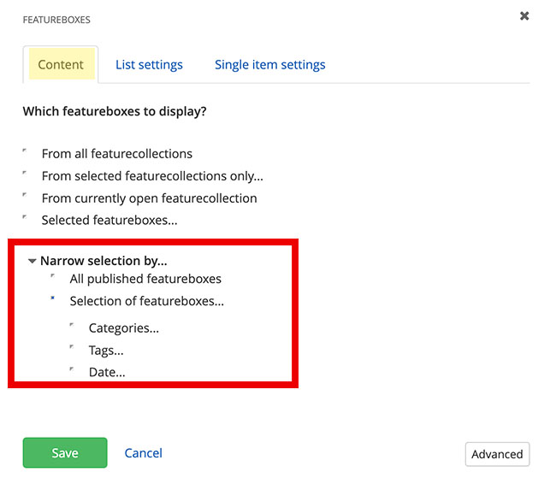Open the List settings tab
The image size is (556, 484).
149,64
